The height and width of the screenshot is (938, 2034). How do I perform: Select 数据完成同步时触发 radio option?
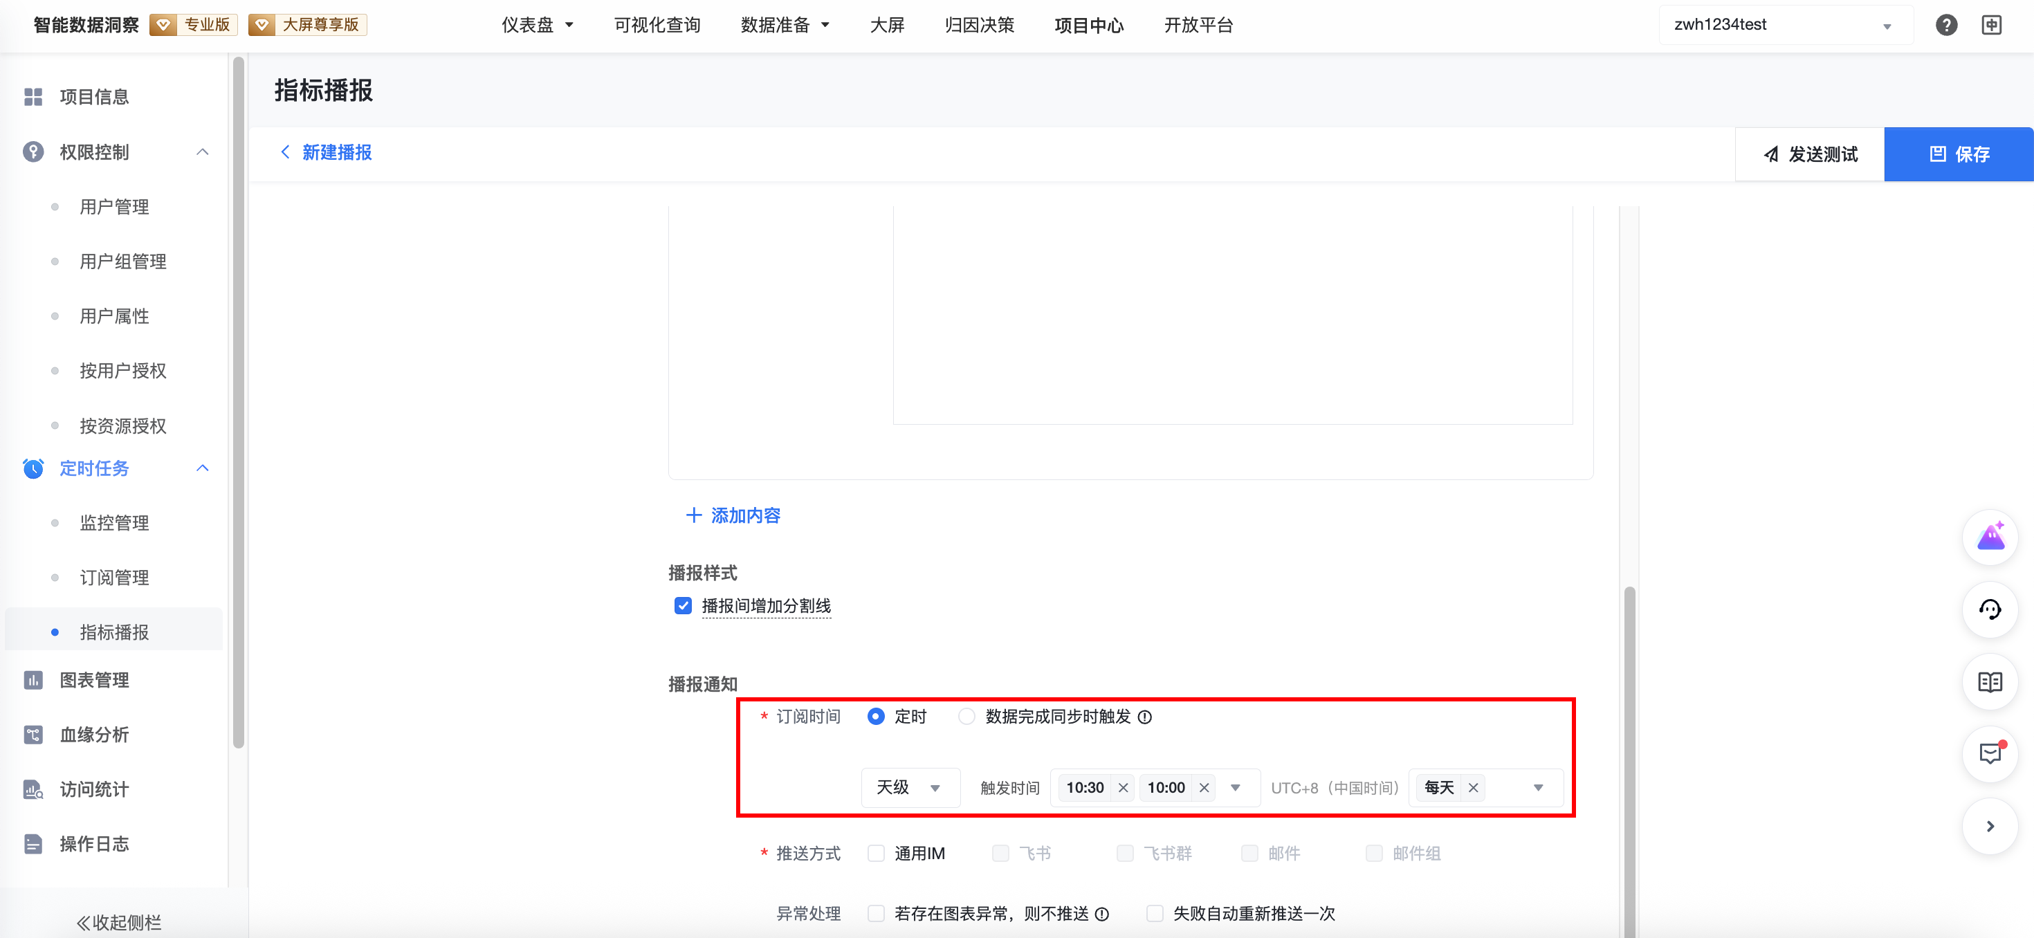click(966, 717)
